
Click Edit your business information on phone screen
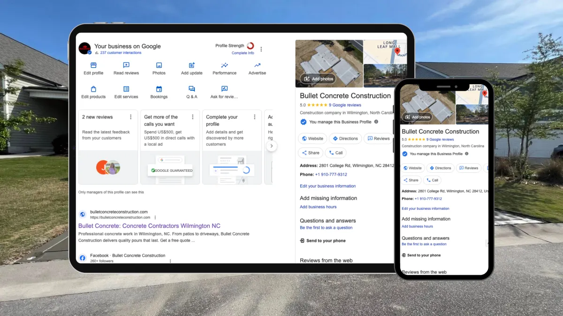(426, 208)
